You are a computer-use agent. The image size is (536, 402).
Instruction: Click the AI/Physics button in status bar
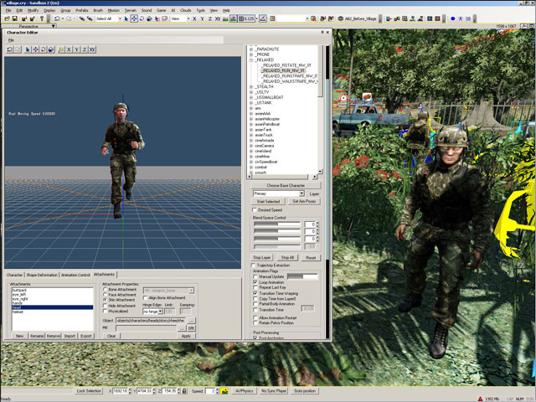(243, 391)
